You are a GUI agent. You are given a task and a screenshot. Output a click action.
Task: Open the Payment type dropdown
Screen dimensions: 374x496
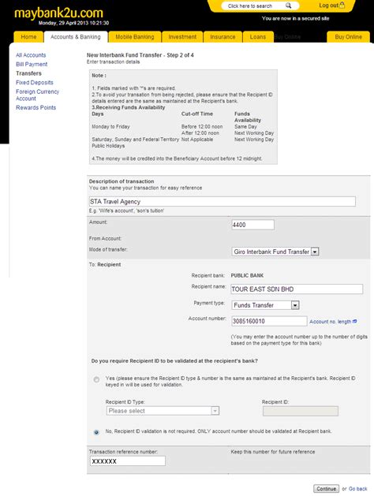[265, 305]
